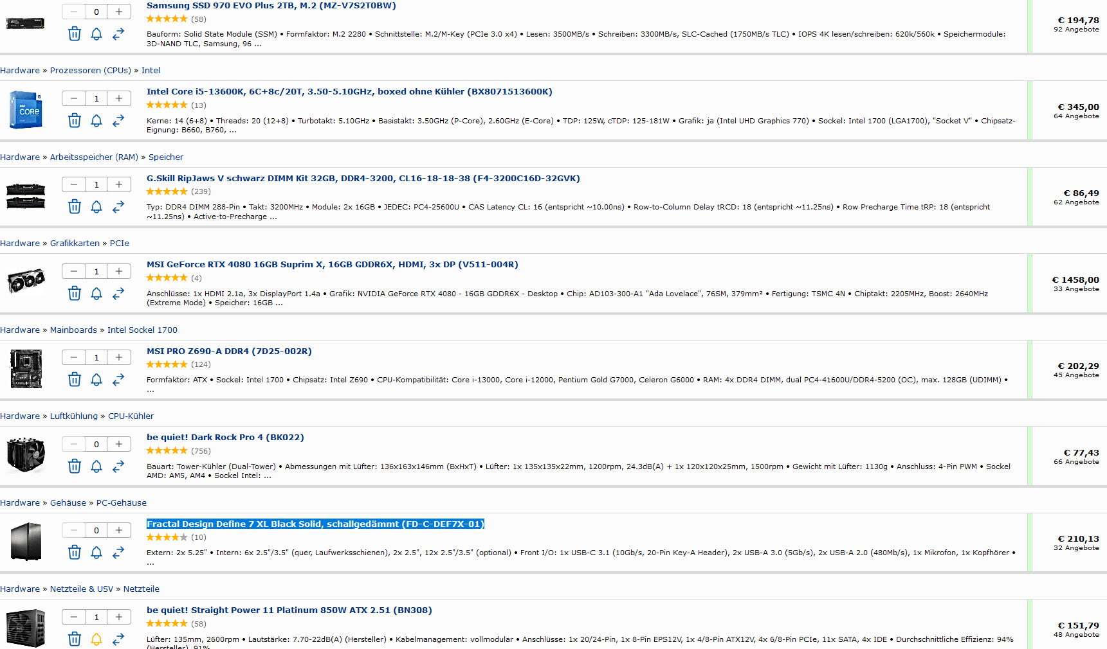1107x649 pixels.
Task: Increase quantity of Dark Rock Pro 4
Action: click(x=119, y=444)
